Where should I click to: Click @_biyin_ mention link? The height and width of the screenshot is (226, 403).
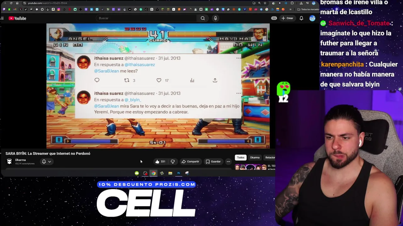(133, 100)
